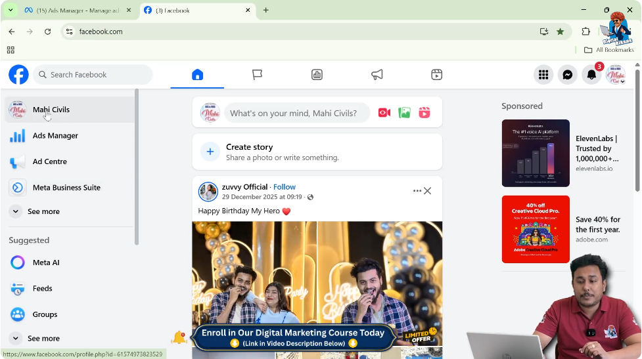
Task: Close the Ads Manager browser tab
Action: click(129, 11)
